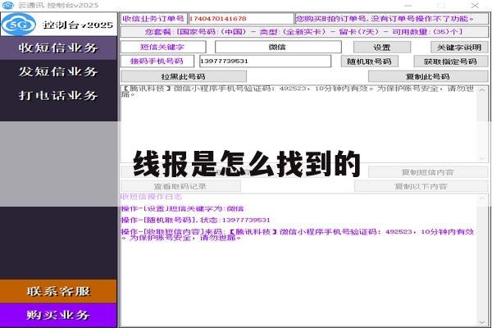Image resolution: width=492 pixels, height=328 pixels.
Task: Click the 短信关键字 label
Action: (x=163, y=47)
